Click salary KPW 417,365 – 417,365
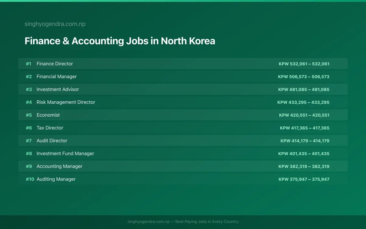The width and height of the screenshot is (366, 229). click(x=305, y=128)
